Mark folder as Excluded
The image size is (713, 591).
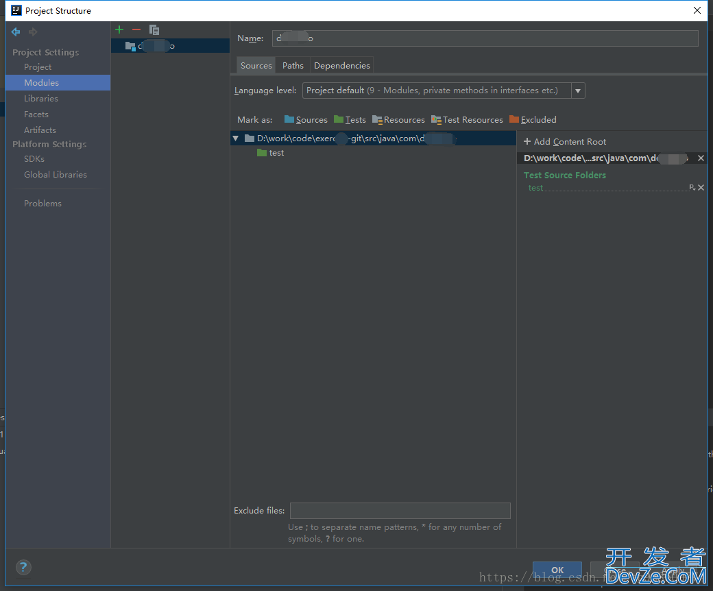tap(533, 119)
